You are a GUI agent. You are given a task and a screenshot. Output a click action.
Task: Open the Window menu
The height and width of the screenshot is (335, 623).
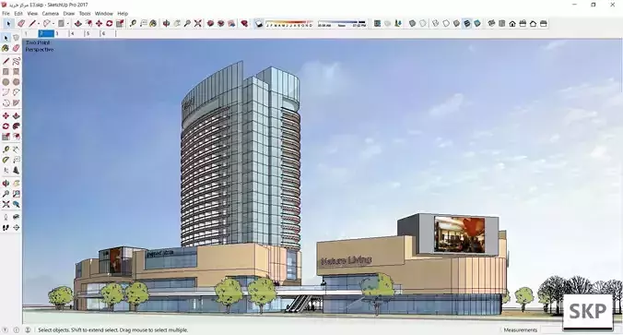click(104, 14)
